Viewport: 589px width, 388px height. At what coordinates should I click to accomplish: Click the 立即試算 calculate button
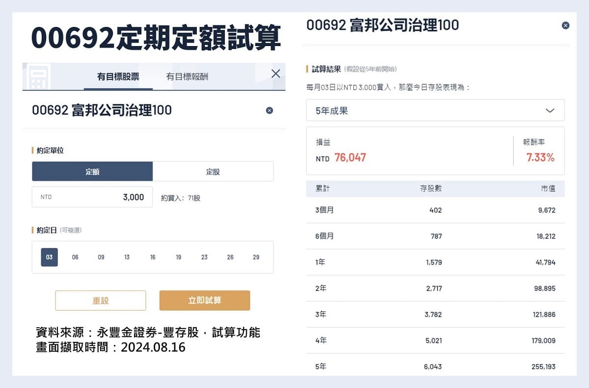(205, 300)
